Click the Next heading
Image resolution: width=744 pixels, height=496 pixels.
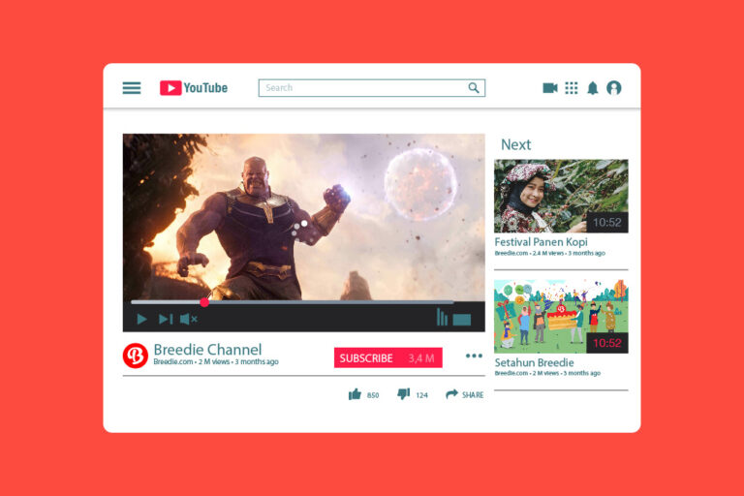click(515, 144)
